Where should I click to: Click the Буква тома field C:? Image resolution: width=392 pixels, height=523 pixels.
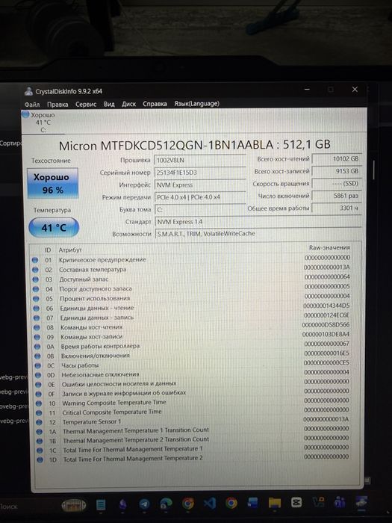200,209
